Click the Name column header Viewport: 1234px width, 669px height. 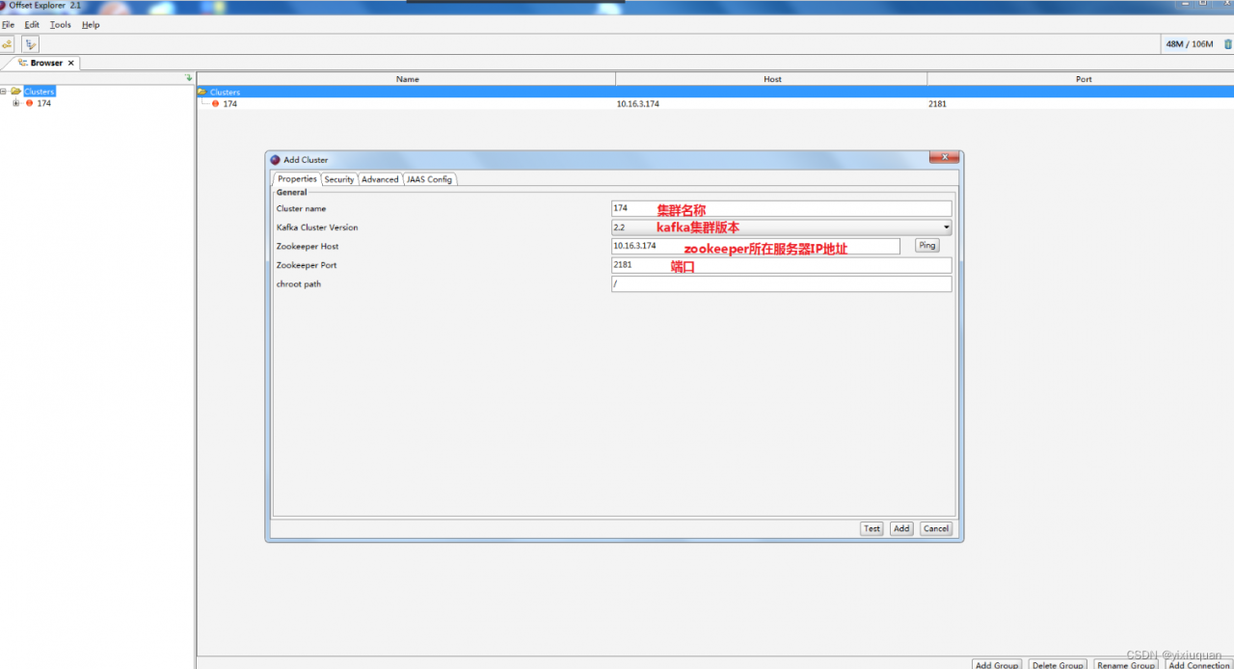[407, 79]
